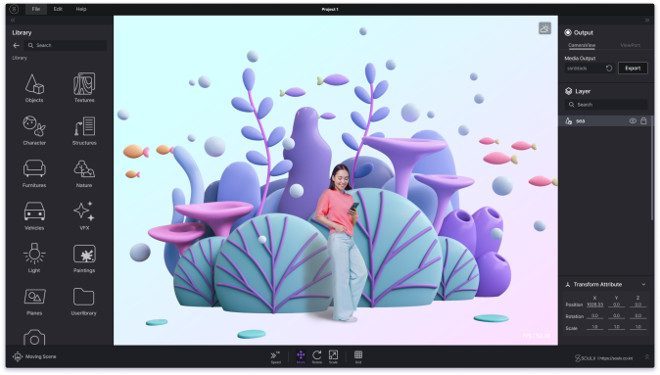660x375 pixels.
Task: Edit the Rotation Y value
Action: click(616, 316)
